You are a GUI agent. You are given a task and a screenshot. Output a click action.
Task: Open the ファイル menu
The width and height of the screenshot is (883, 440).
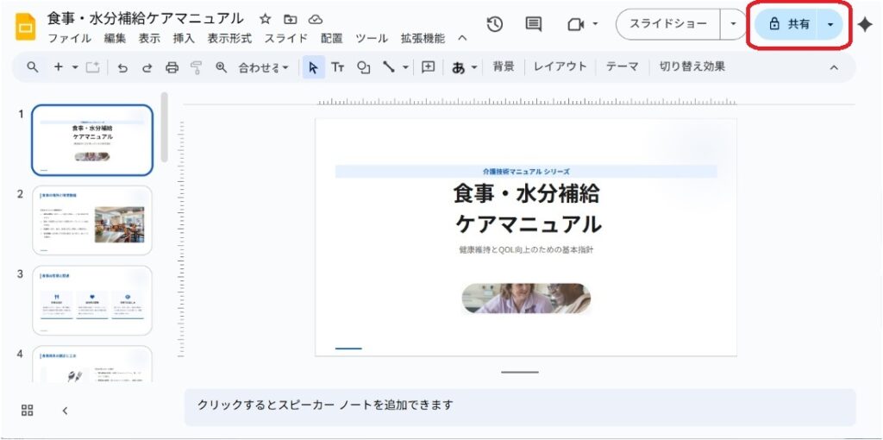pos(69,39)
